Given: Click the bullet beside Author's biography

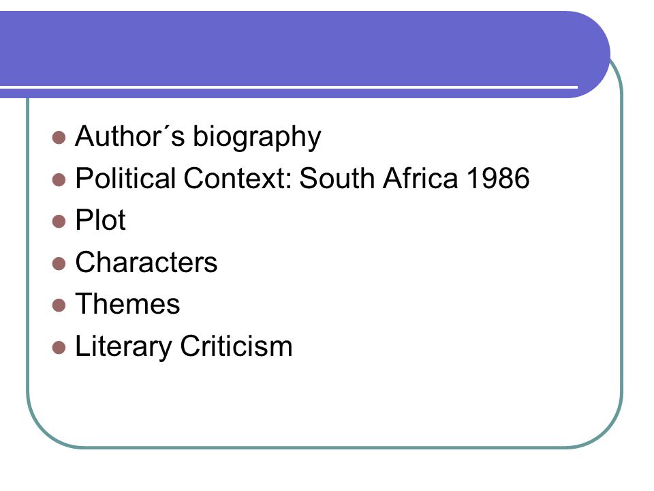Looking at the screenshot, I should coord(59,138).
